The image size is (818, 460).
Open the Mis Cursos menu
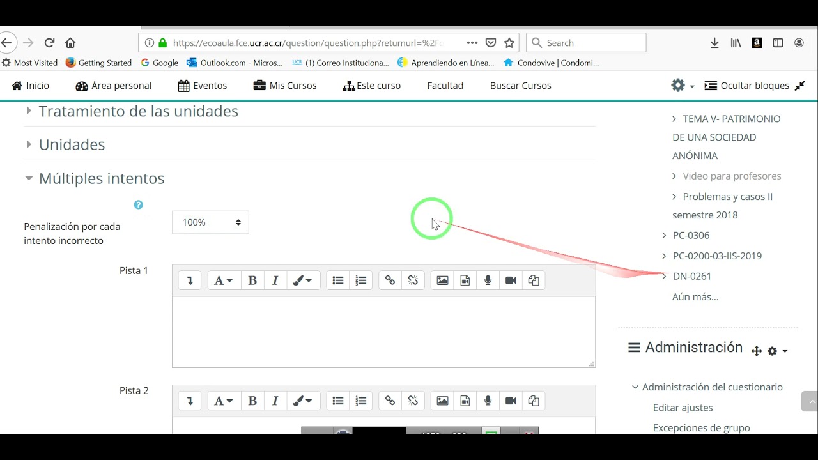click(x=285, y=86)
